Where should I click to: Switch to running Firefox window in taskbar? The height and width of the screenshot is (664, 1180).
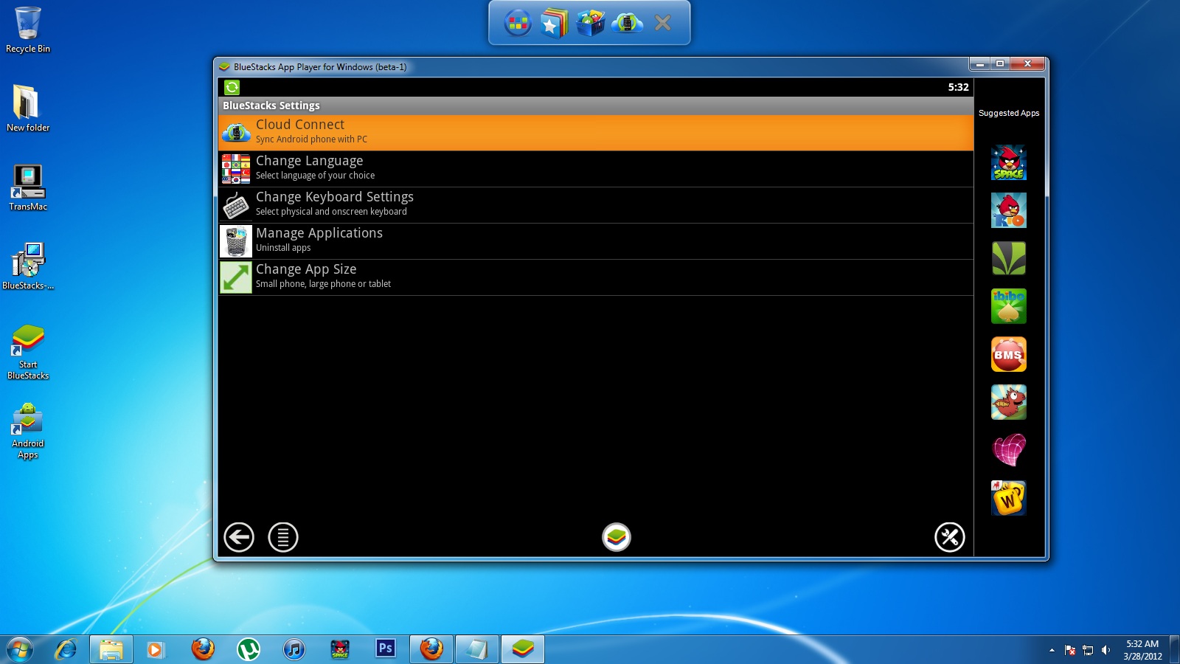pos(431,649)
